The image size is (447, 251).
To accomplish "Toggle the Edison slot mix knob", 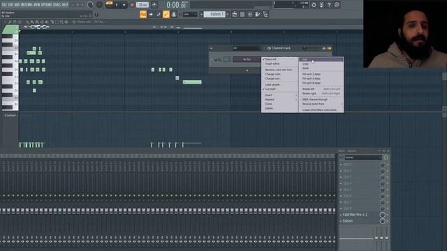I will [x=382, y=221].
